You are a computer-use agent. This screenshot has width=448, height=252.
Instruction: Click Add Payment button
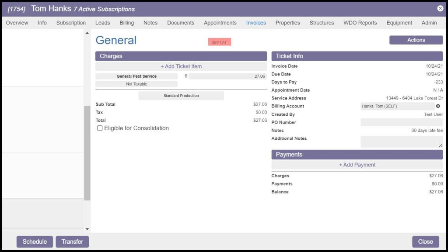click(x=357, y=165)
